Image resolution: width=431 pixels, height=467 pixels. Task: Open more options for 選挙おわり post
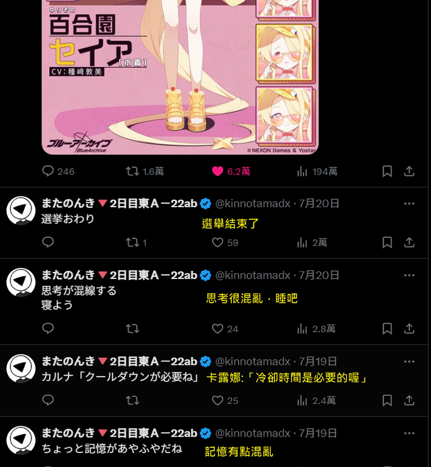pos(409,203)
